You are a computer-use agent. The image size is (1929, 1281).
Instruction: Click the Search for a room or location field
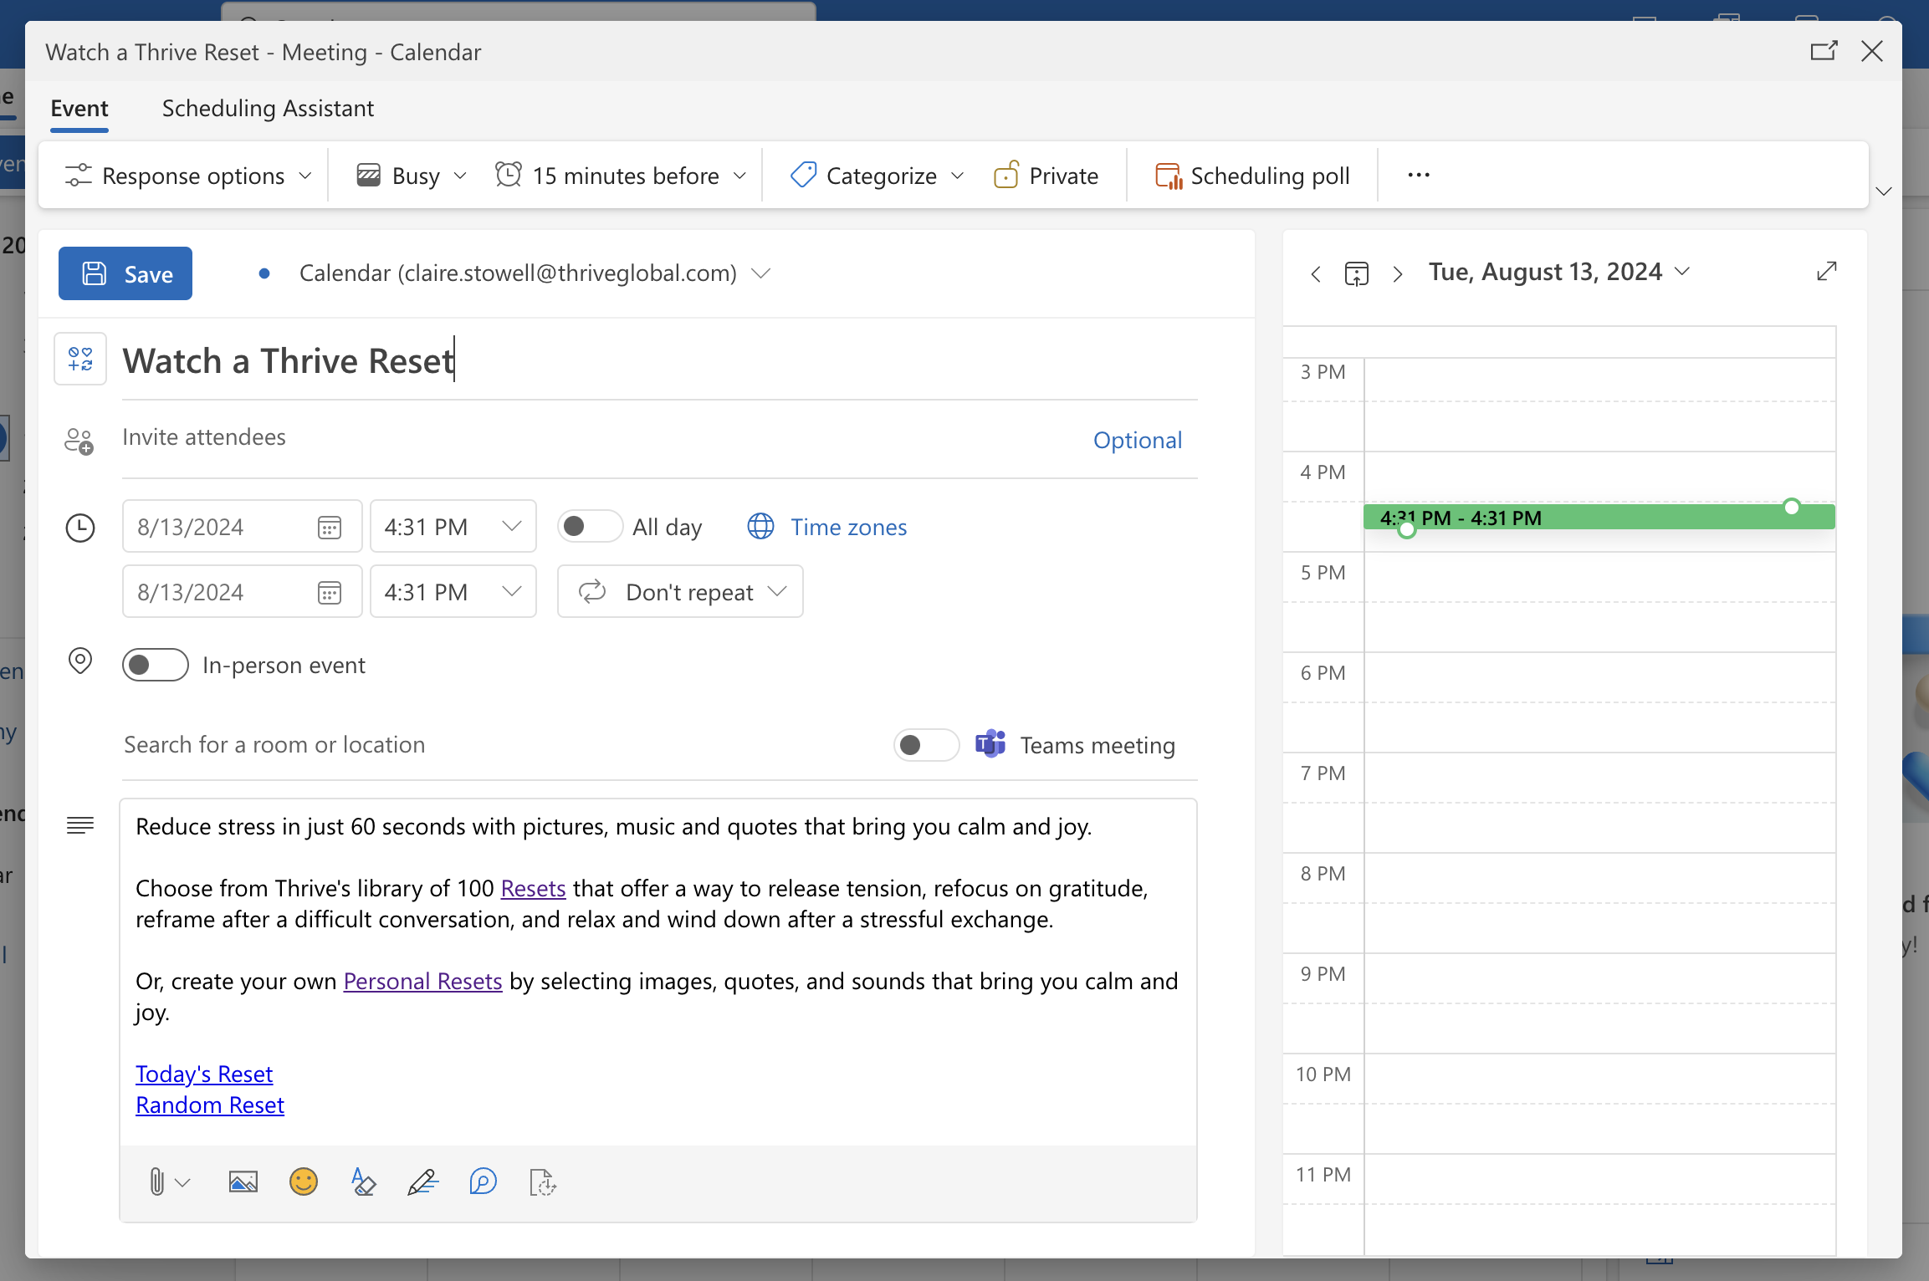coord(500,745)
